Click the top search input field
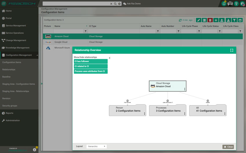 point(76,4)
